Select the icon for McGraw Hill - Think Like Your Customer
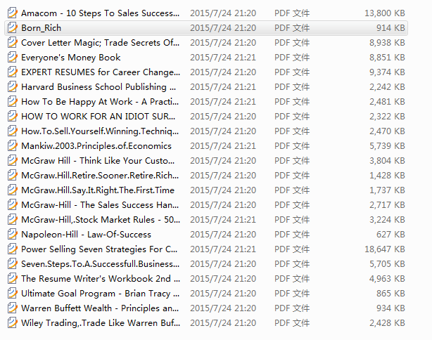 12,161
